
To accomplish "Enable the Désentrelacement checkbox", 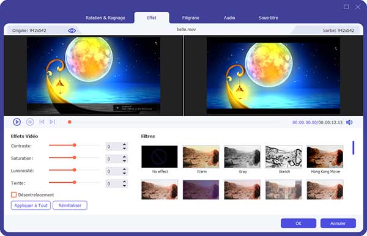I will coord(14,194).
